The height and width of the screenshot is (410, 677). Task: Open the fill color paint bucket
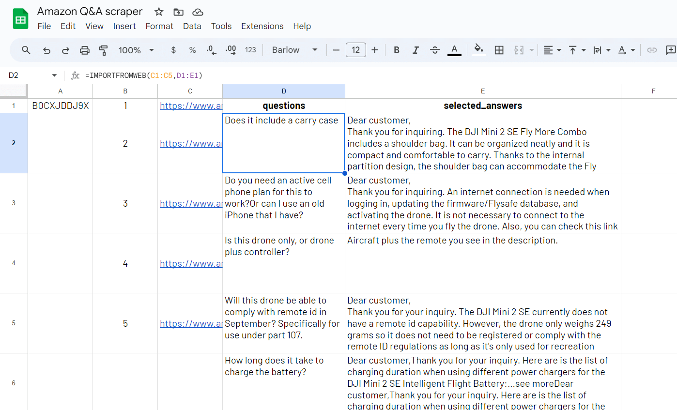point(478,50)
